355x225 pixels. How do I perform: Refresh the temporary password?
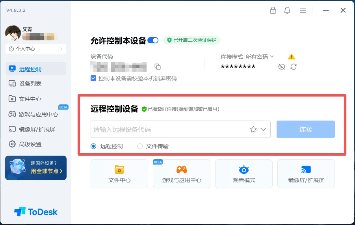pos(294,67)
